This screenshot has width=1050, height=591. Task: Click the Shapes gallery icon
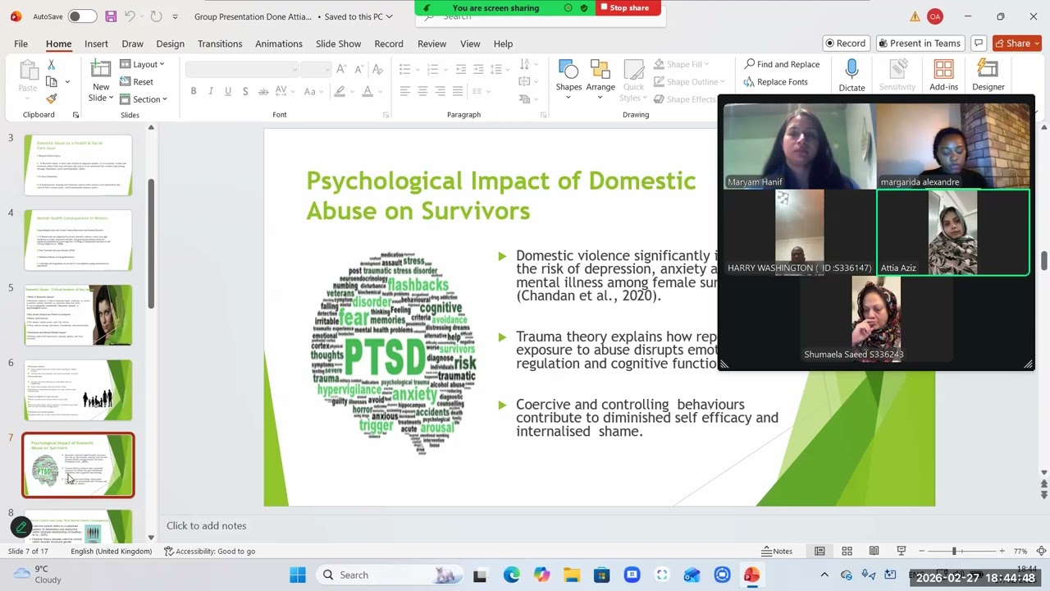[568, 70]
